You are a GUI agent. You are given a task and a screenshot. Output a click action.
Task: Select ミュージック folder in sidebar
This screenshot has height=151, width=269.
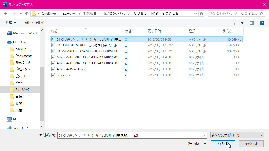20,90
